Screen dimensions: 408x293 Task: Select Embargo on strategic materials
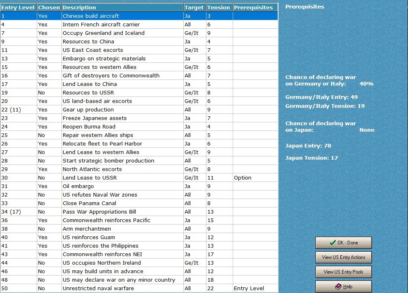[139, 59]
